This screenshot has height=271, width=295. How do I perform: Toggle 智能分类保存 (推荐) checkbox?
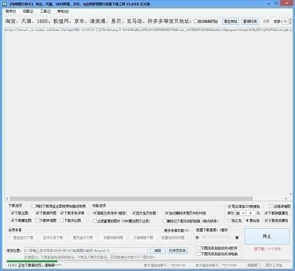(x=95, y=213)
